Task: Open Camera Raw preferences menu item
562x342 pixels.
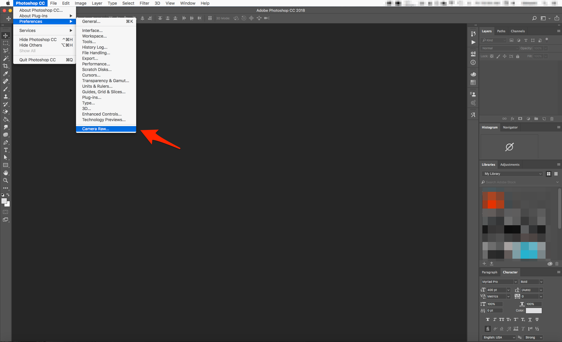Action: 106,129
